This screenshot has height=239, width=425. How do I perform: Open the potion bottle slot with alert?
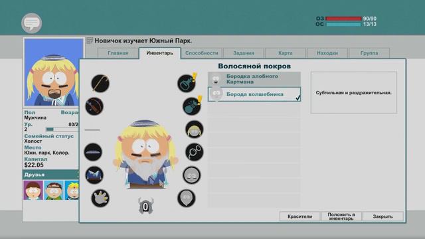click(187, 82)
